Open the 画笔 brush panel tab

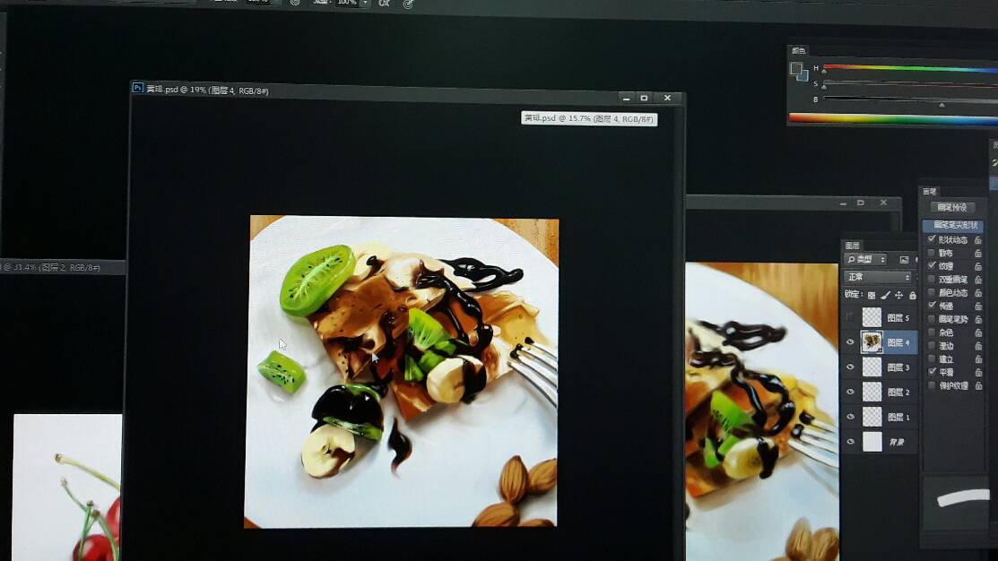(x=929, y=192)
